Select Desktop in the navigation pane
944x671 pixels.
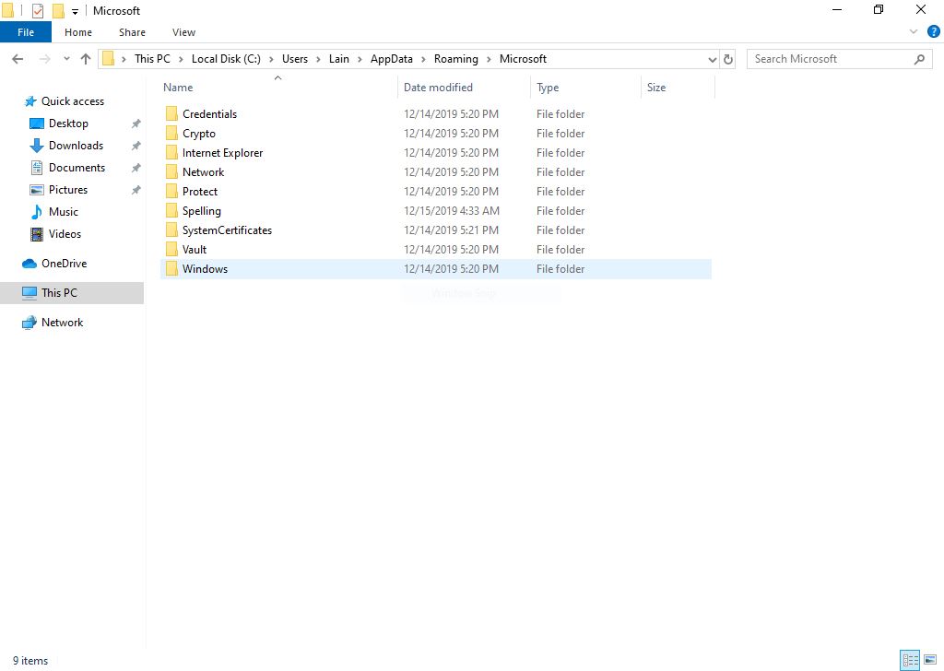68,124
